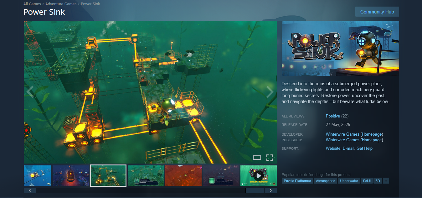Toggle theater mode rectangle icon
The width and height of the screenshot is (422, 198).
tap(257, 158)
